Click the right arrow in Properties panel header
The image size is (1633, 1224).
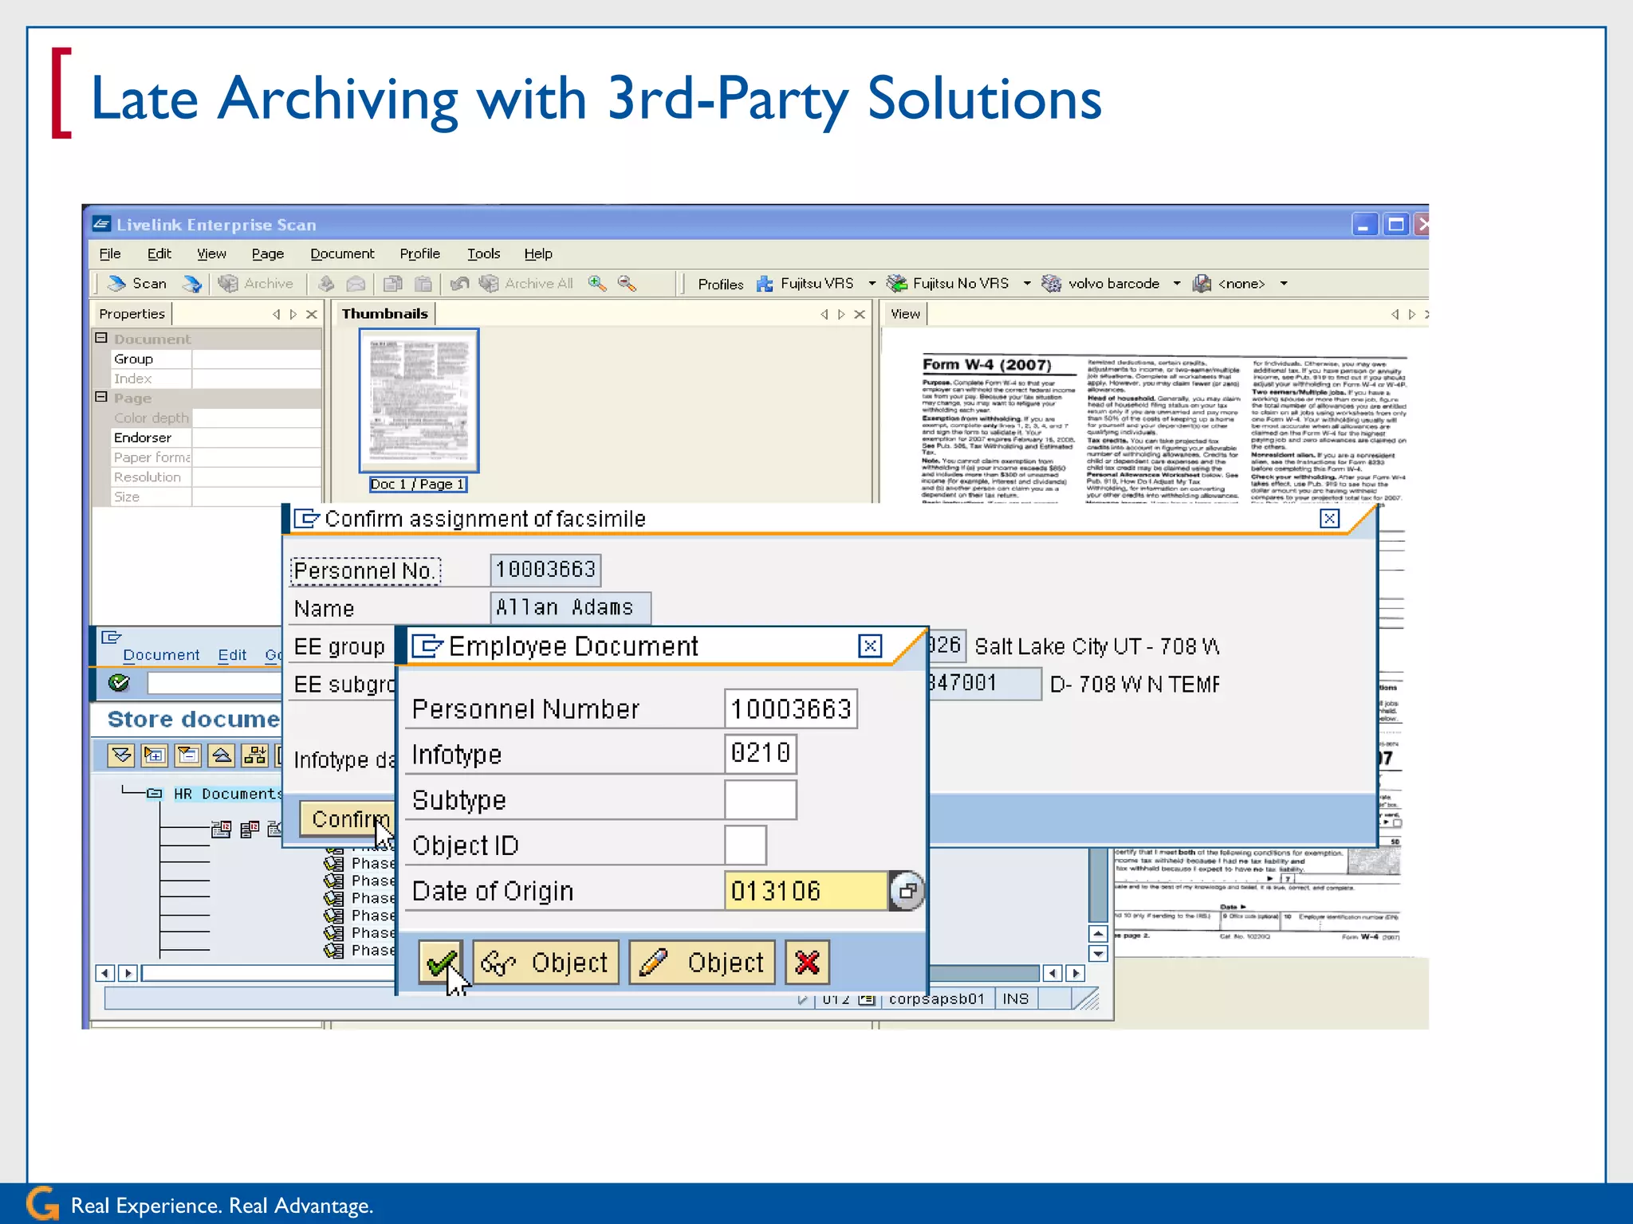click(293, 315)
